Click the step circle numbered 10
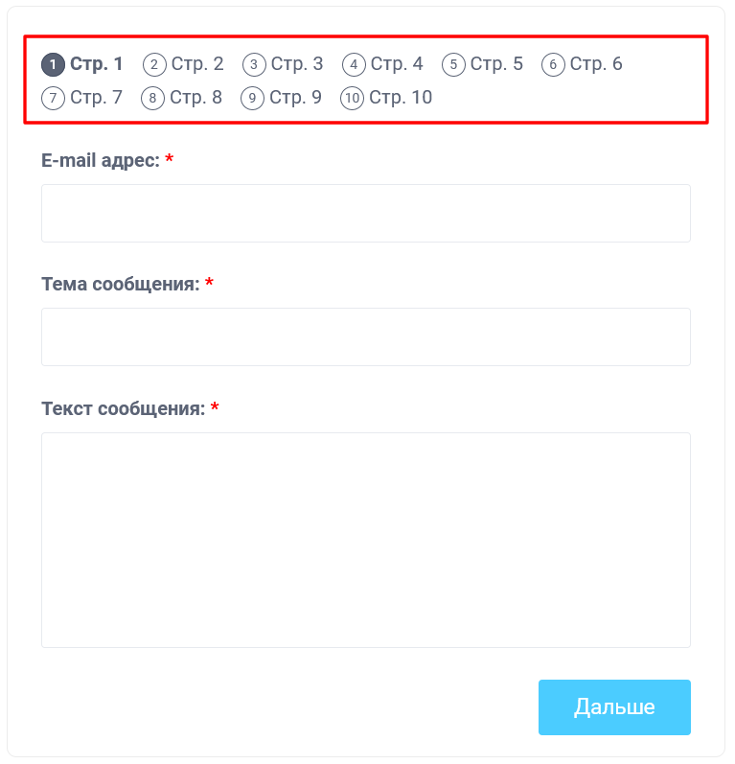The width and height of the screenshot is (735, 764). pyautogui.click(x=352, y=99)
